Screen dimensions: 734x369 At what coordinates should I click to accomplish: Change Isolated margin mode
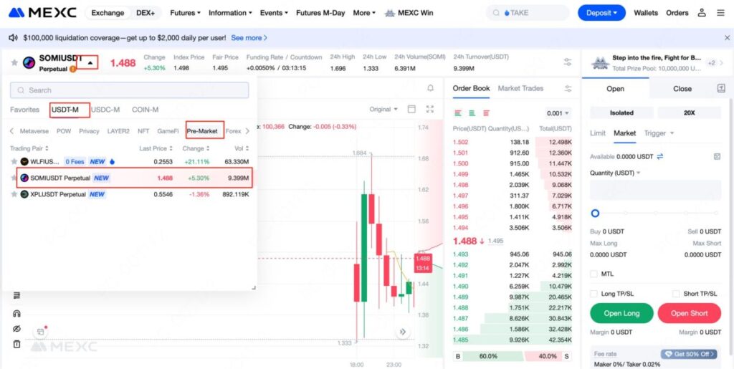621,112
